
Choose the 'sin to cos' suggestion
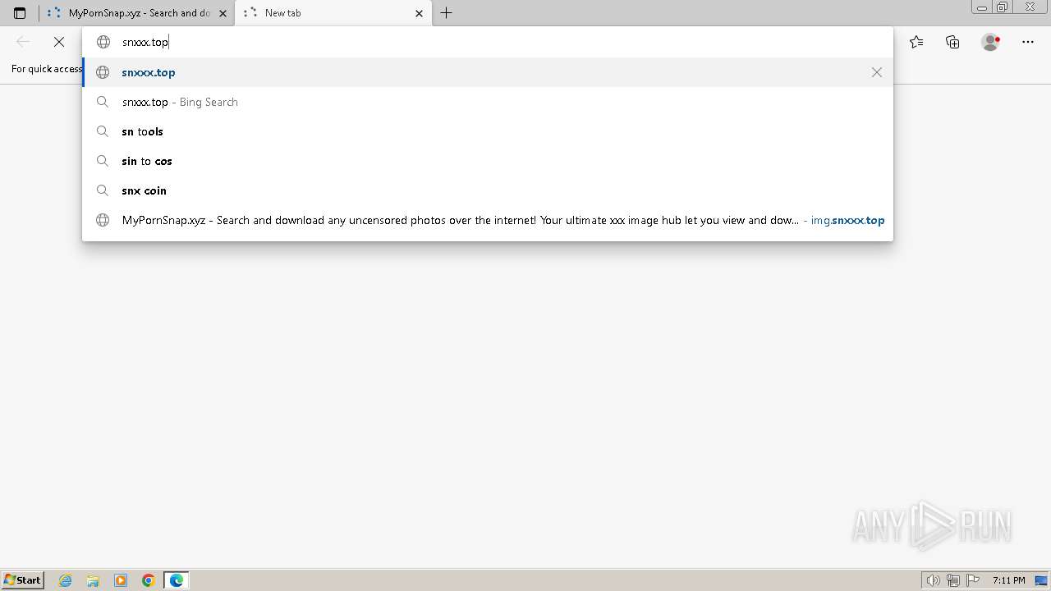(488, 161)
